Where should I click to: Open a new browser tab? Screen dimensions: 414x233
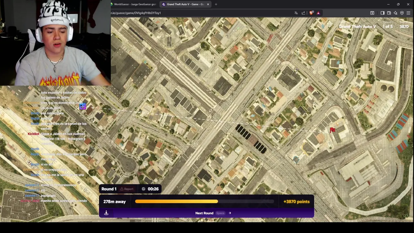pos(216,4)
